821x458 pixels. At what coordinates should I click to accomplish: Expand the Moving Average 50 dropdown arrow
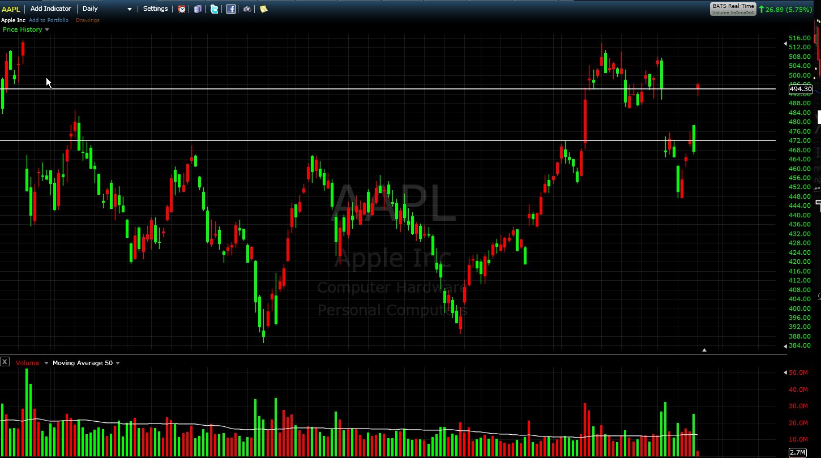coord(118,363)
